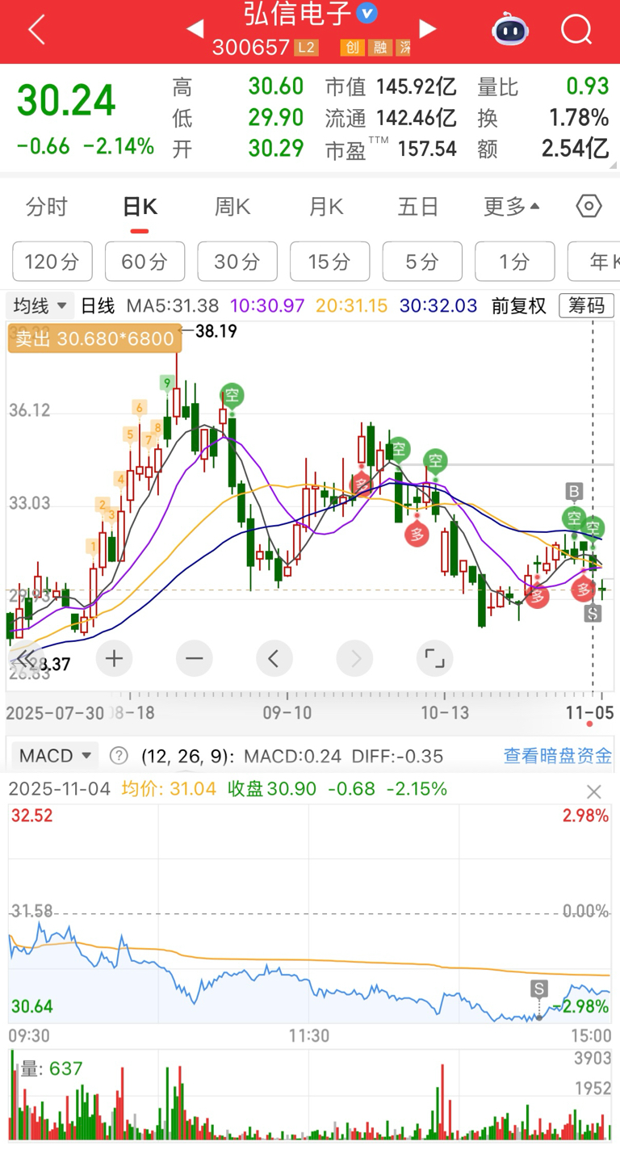Image resolution: width=620 pixels, height=1150 pixels.
Task: Tap the MA5:31.38 value
Action: (173, 306)
